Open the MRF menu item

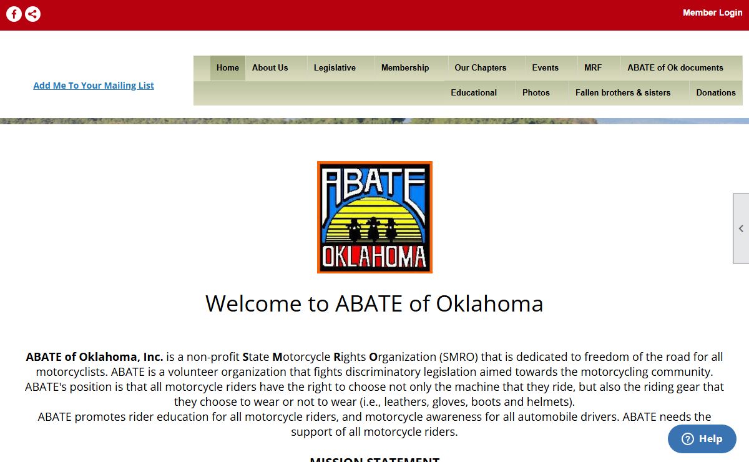[x=593, y=68]
